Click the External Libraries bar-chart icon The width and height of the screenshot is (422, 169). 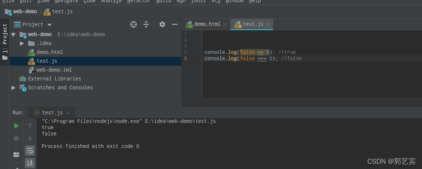pyautogui.click(x=23, y=79)
